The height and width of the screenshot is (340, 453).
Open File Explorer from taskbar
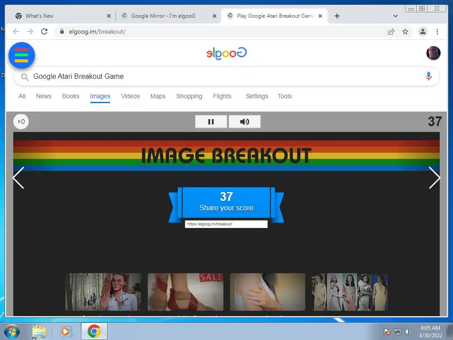coord(39,332)
